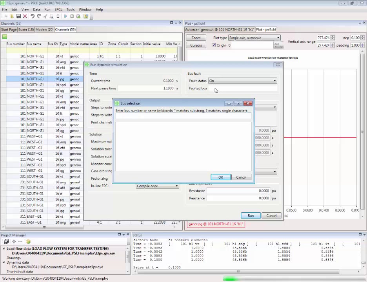Screen dimensions: 367x282
Task: Click the Status panel horizontal scrollbar
Action: tap(238, 271)
